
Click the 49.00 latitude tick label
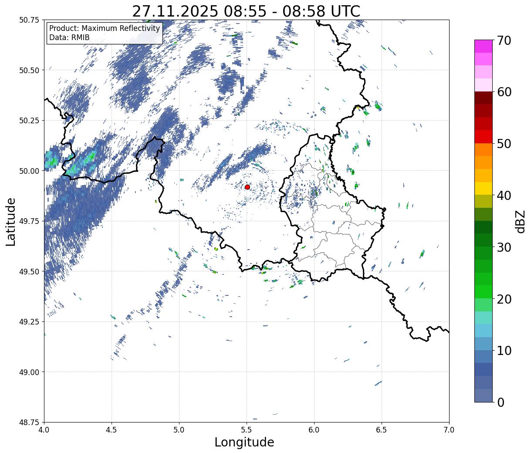coord(30,372)
